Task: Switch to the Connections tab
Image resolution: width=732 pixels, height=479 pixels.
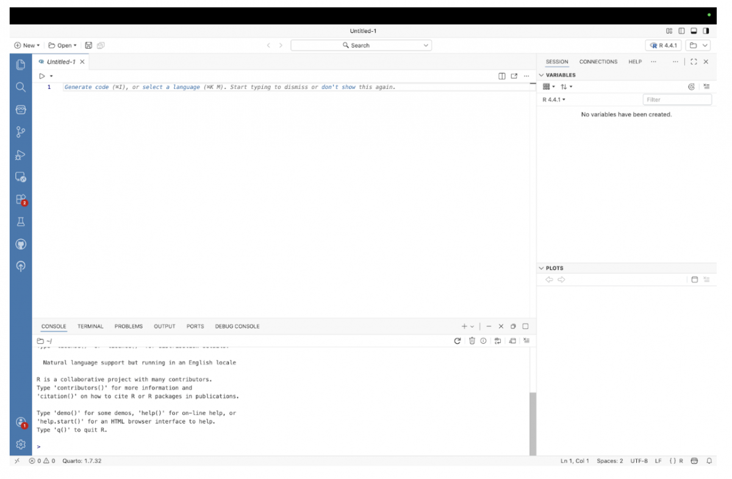Action: (598, 62)
